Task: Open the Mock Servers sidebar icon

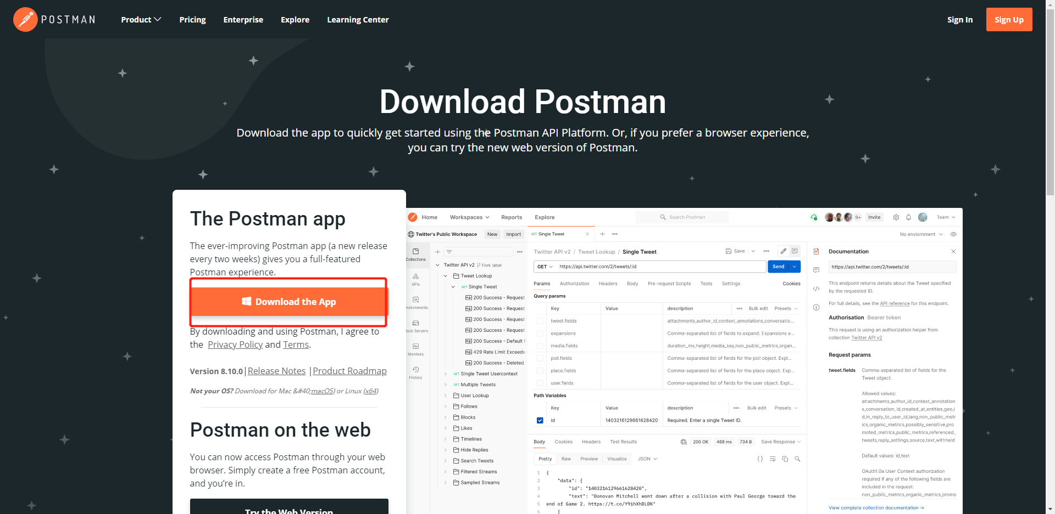Action: tap(416, 326)
